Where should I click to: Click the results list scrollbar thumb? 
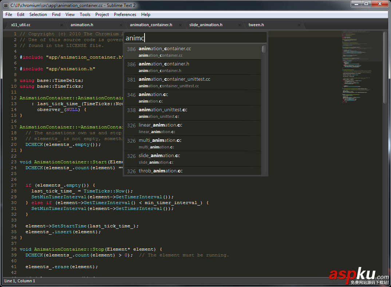coord(264,49)
